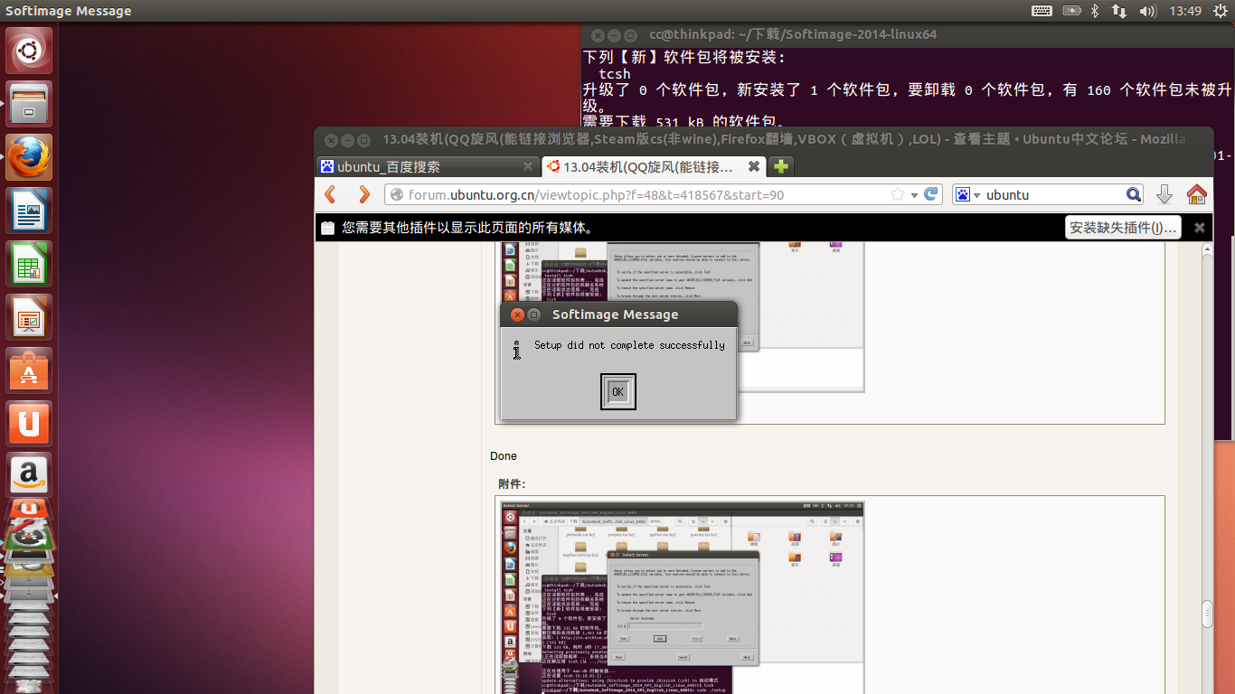The width and height of the screenshot is (1235, 694).
Task: Open the lower Select Server attachment thumbnail
Action: (x=683, y=597)
